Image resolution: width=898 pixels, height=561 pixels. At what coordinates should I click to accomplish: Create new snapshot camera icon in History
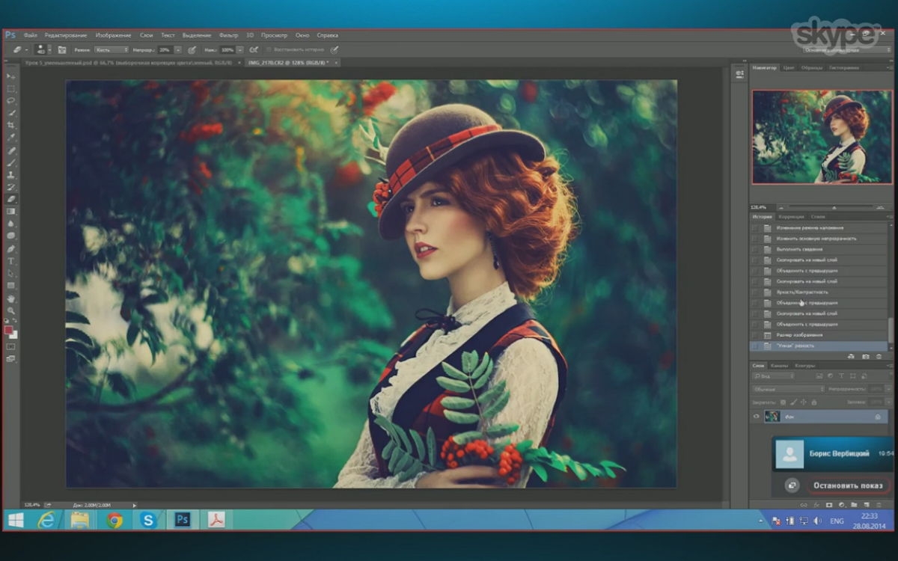pyautogui.click(x=865, y=356)
